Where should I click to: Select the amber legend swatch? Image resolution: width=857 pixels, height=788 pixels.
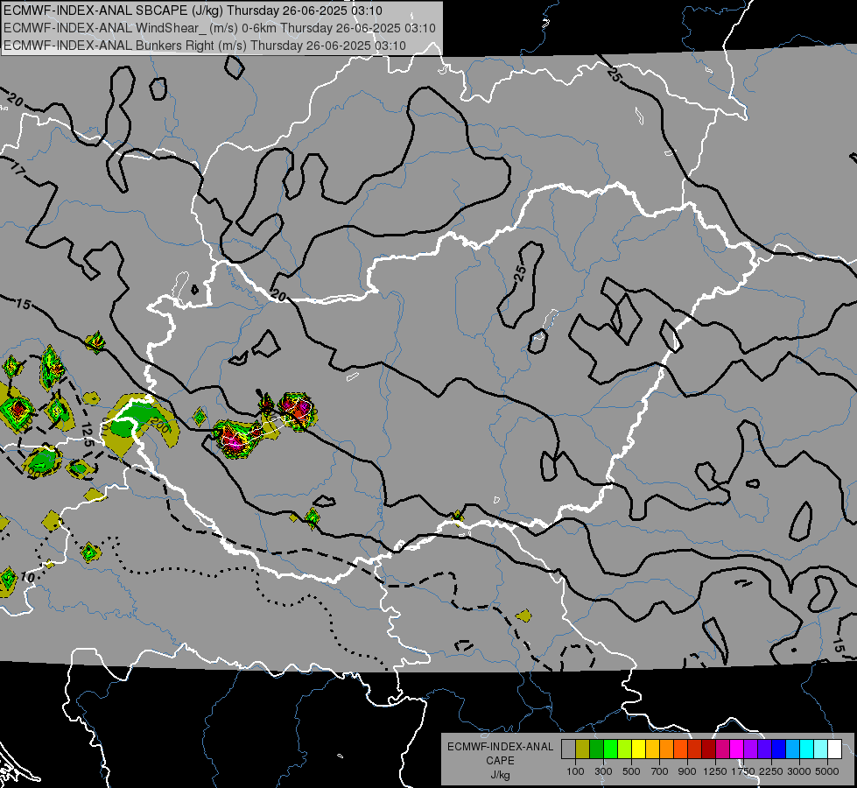point(652,749)
